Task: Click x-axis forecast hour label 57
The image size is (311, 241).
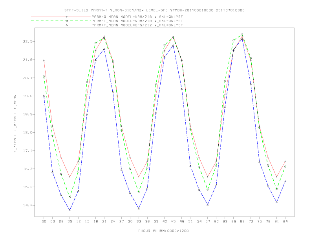Action: (x=208, y=221)
